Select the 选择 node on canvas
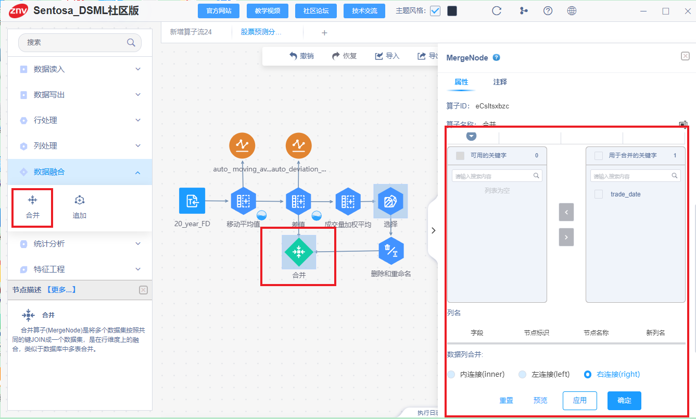Screen dimensions: 696x419 390,201
